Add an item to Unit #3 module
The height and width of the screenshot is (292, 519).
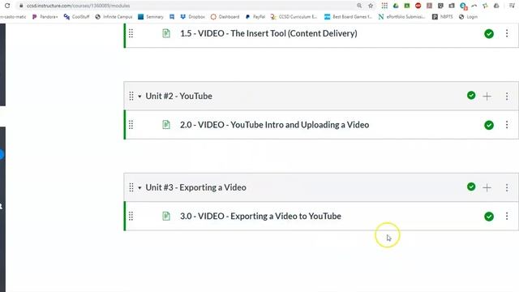coord(487,187)
